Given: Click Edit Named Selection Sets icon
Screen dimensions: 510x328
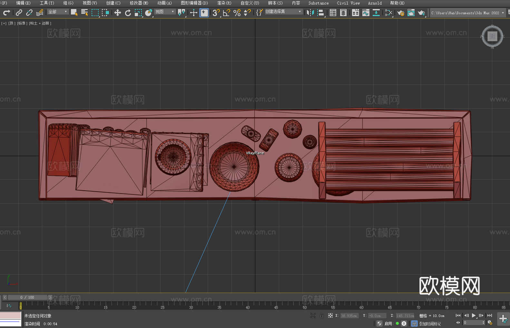Looking at the screenshot, I should point(259,13).
